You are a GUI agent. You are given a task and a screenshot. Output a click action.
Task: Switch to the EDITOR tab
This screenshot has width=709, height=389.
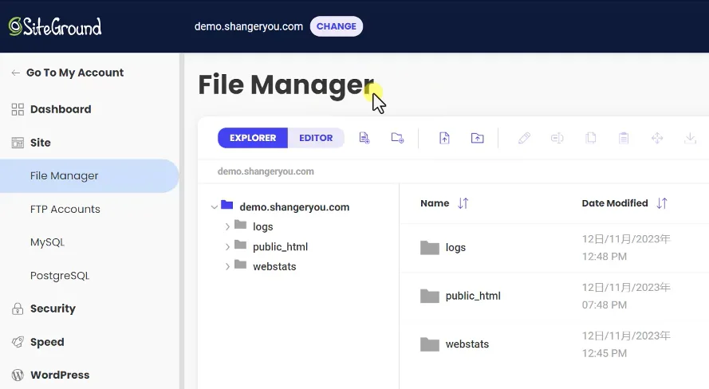(316, 138)
